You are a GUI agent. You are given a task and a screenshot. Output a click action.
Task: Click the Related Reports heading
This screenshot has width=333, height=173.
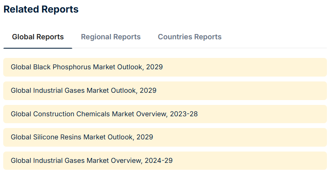[x=41, y=9]
